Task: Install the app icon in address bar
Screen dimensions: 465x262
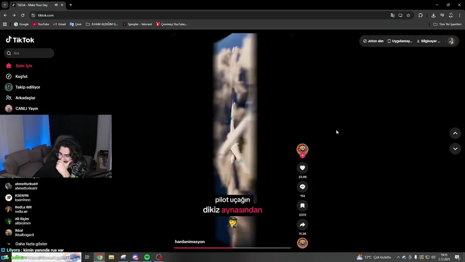Action: click(x=400, y=15)
